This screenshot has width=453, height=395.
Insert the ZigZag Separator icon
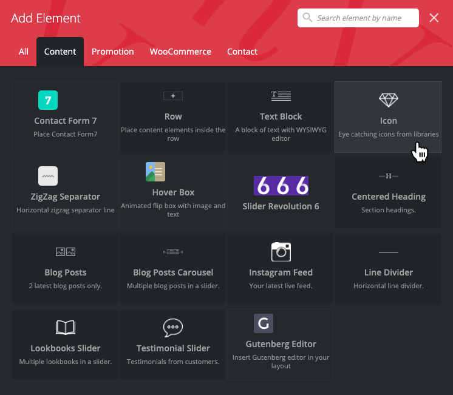48,176
